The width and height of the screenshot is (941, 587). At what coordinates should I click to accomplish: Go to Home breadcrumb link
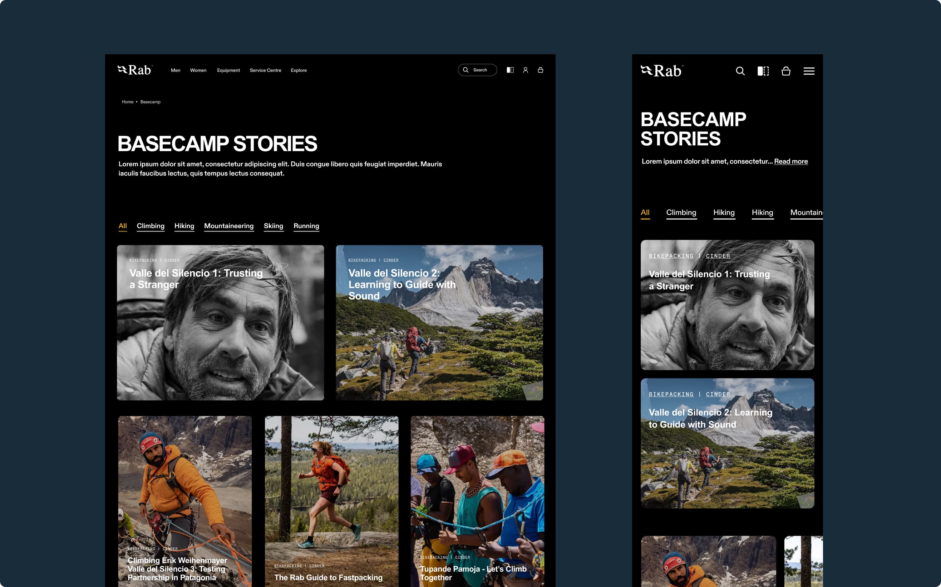[x=128, y=102]
